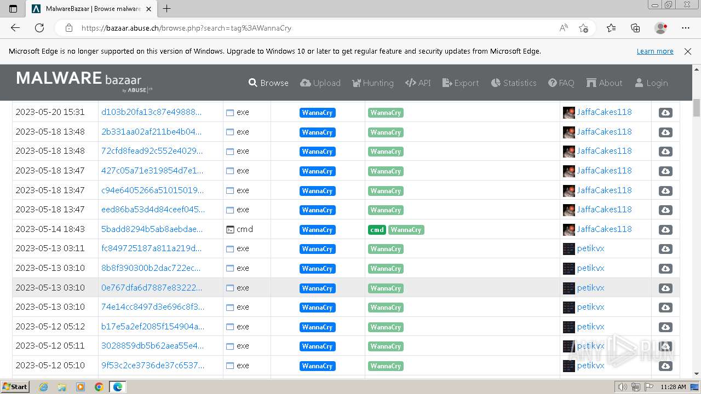Screen dimensions: 701x394
Task: Click the green cmd tag
Action: pos(377,230)
